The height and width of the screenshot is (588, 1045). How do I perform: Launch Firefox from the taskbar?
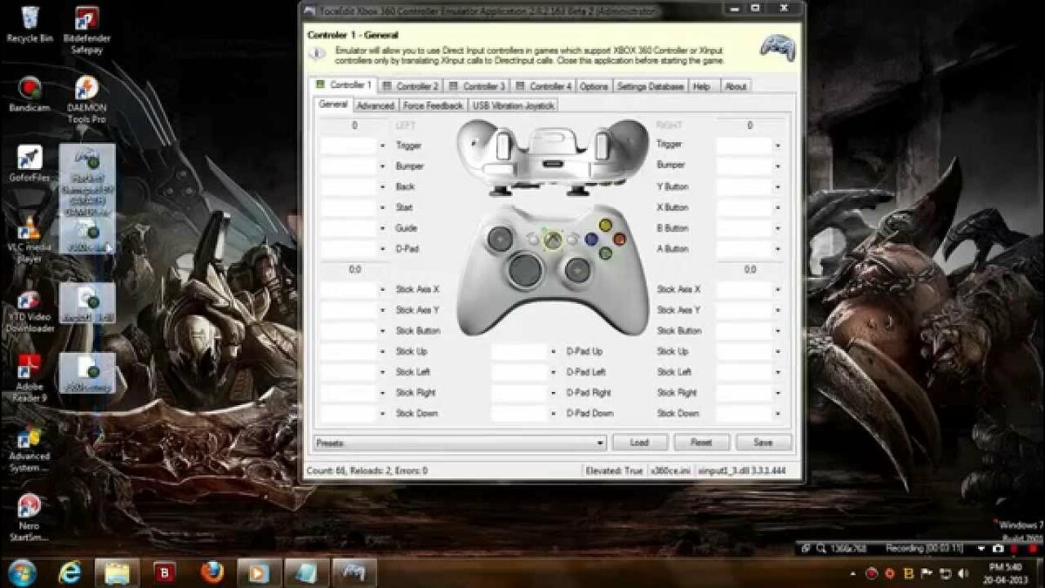(x=212, y=572)
